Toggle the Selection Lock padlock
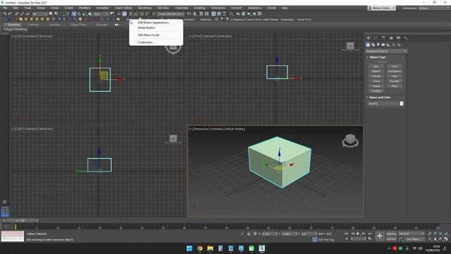 point(249,234)
